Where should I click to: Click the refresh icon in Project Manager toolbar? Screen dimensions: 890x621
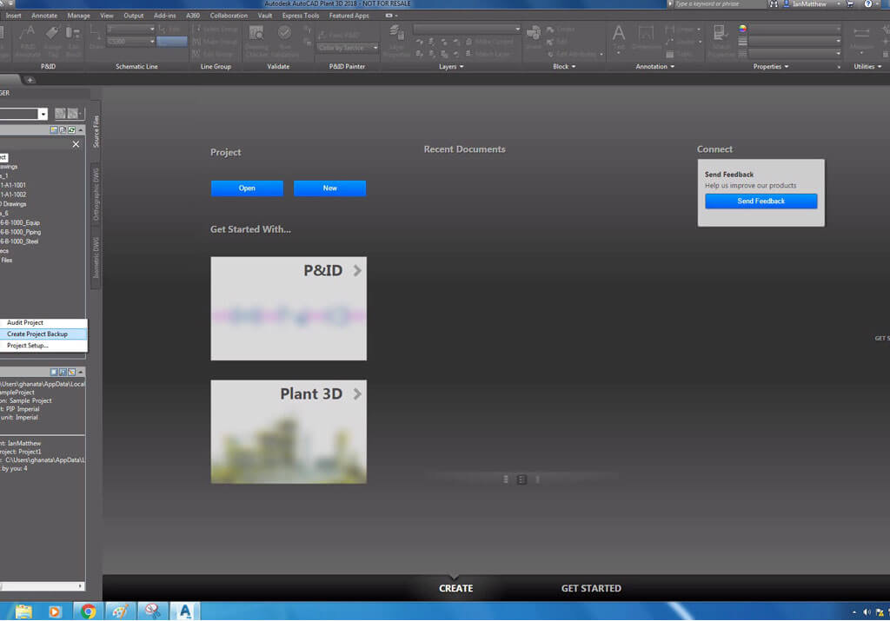(72, 130)
